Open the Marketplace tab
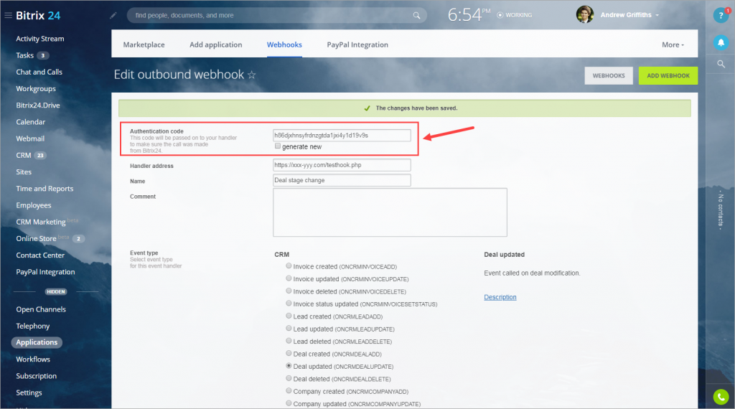 tap(144, 44)
